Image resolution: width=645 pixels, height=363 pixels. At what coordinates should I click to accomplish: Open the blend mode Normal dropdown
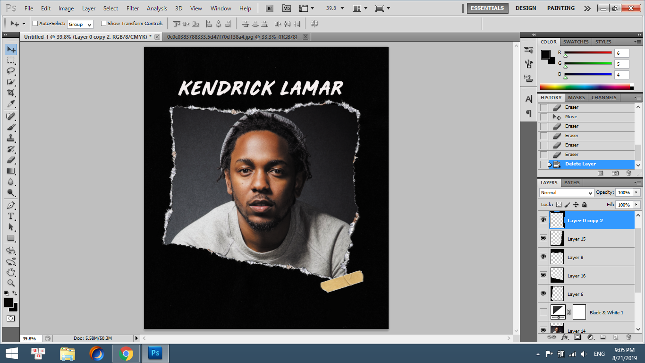(566, 193)
